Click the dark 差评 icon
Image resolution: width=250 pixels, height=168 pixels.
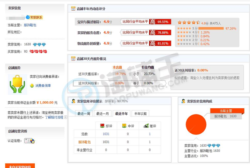(x=146, y=126)
